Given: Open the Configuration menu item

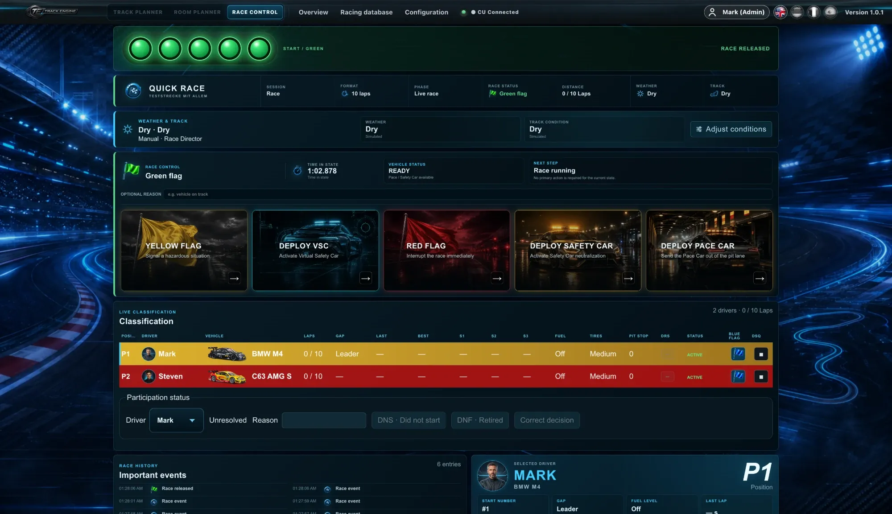Looking at the screenshot, I should [x=426, y=12].
